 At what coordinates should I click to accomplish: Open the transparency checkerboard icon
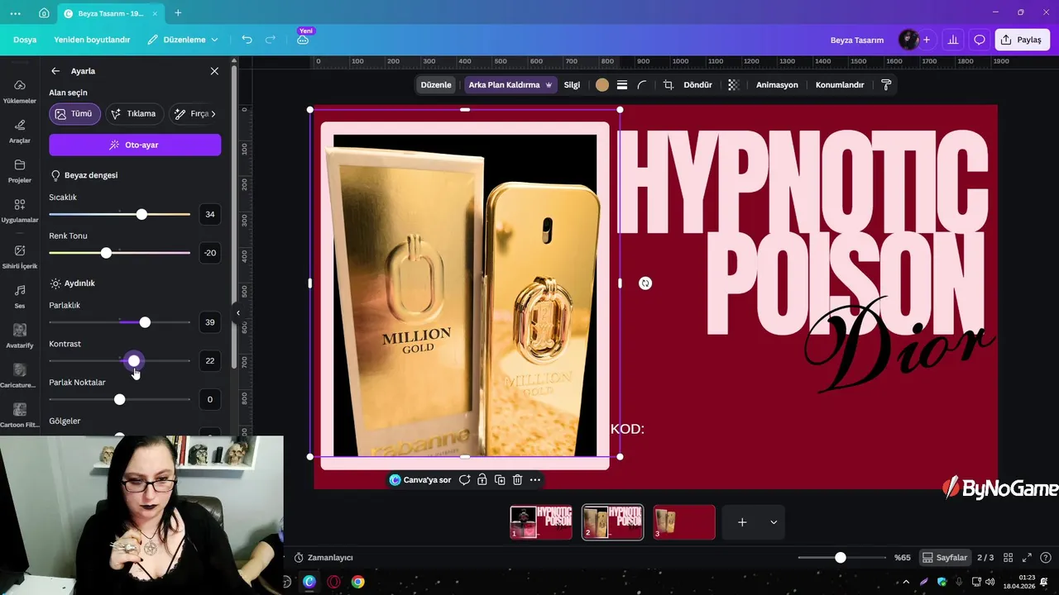click(733, 85)
